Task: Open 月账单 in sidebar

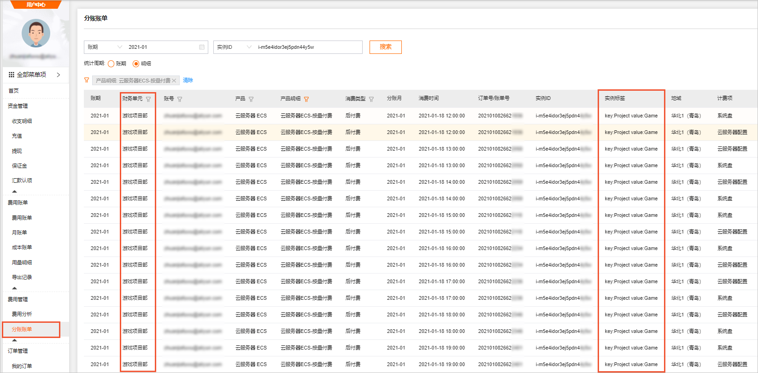Action: [19, 233]
